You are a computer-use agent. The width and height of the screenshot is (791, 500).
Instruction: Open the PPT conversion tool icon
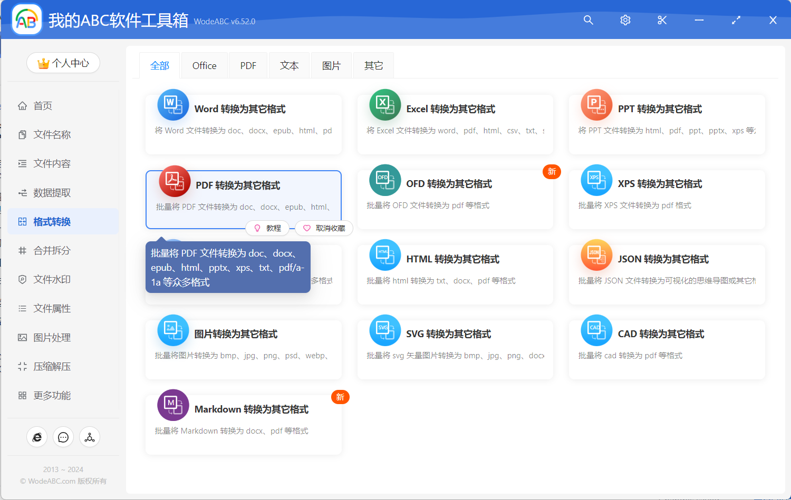(596, 105)
